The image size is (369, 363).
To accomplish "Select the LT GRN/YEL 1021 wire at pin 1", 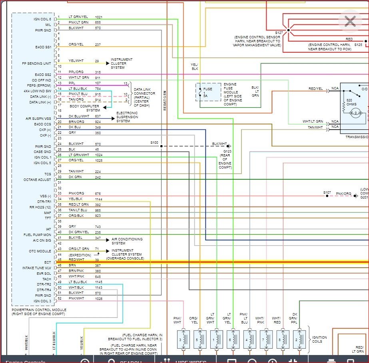I will (86, 17).
